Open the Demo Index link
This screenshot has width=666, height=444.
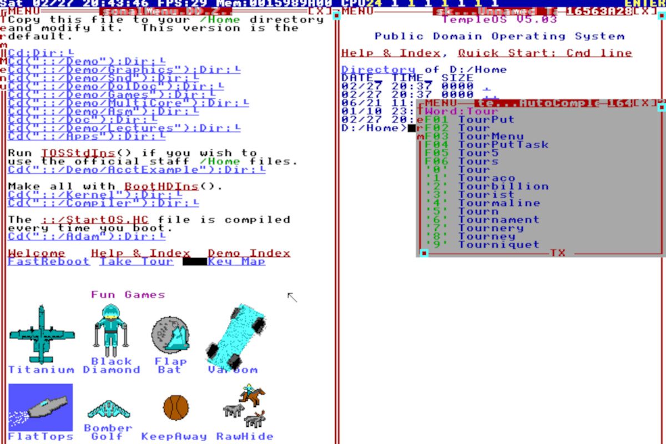249,253
